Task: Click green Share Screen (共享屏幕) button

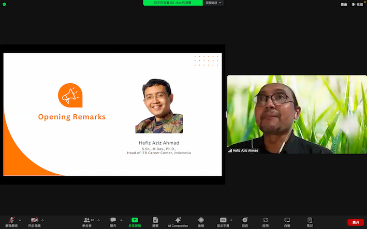Action: point(135,222)
